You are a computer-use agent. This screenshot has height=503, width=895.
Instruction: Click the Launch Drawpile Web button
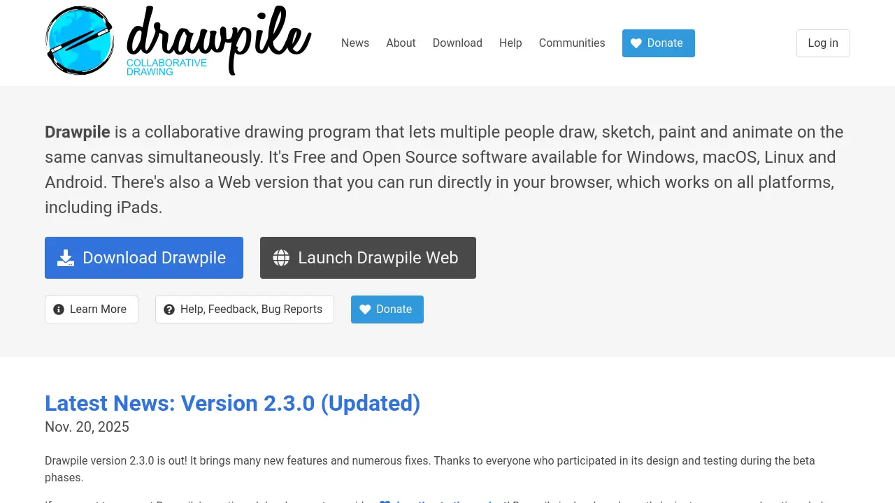pos(368,258)
